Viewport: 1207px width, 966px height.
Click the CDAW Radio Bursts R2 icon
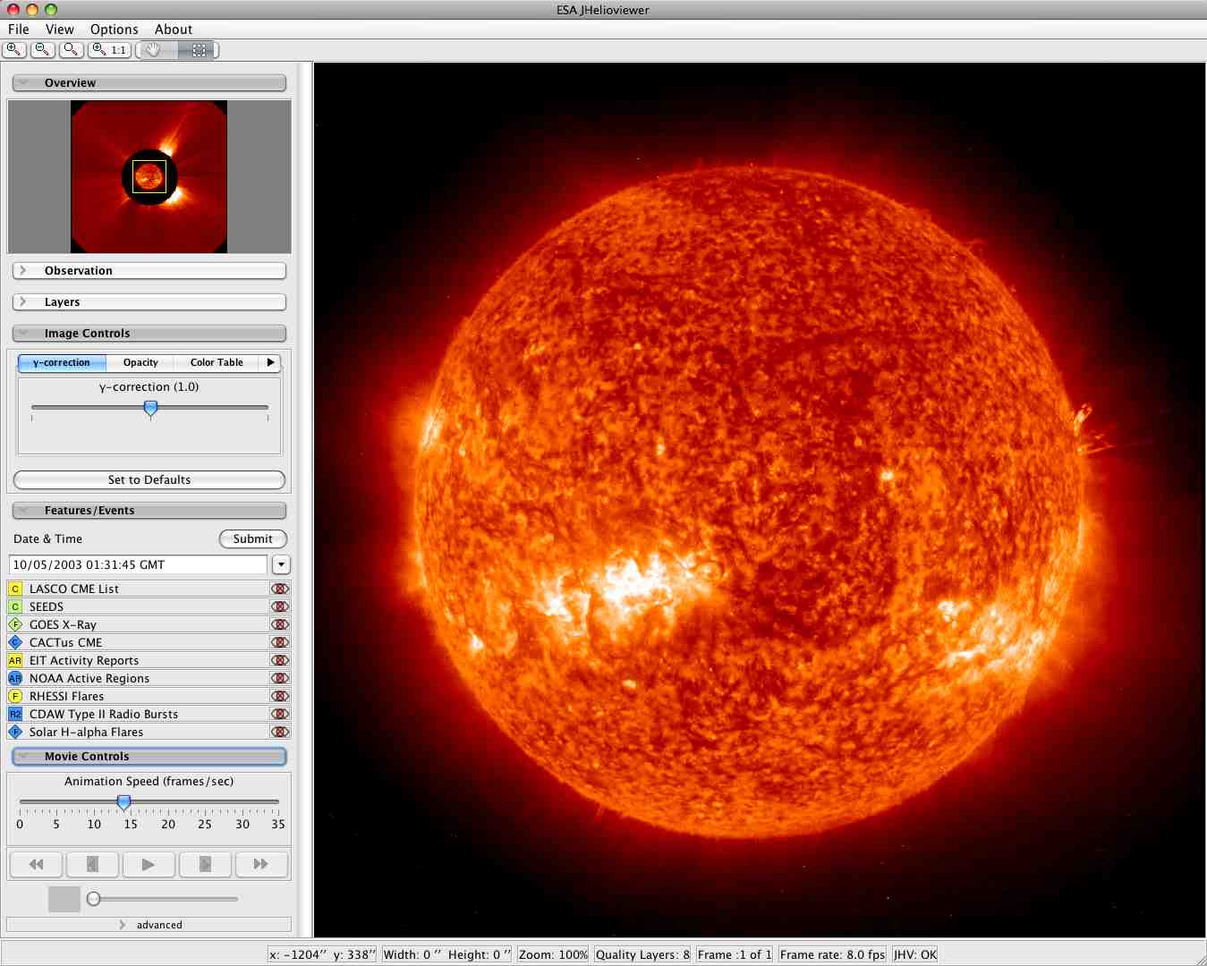coord(15,714)
